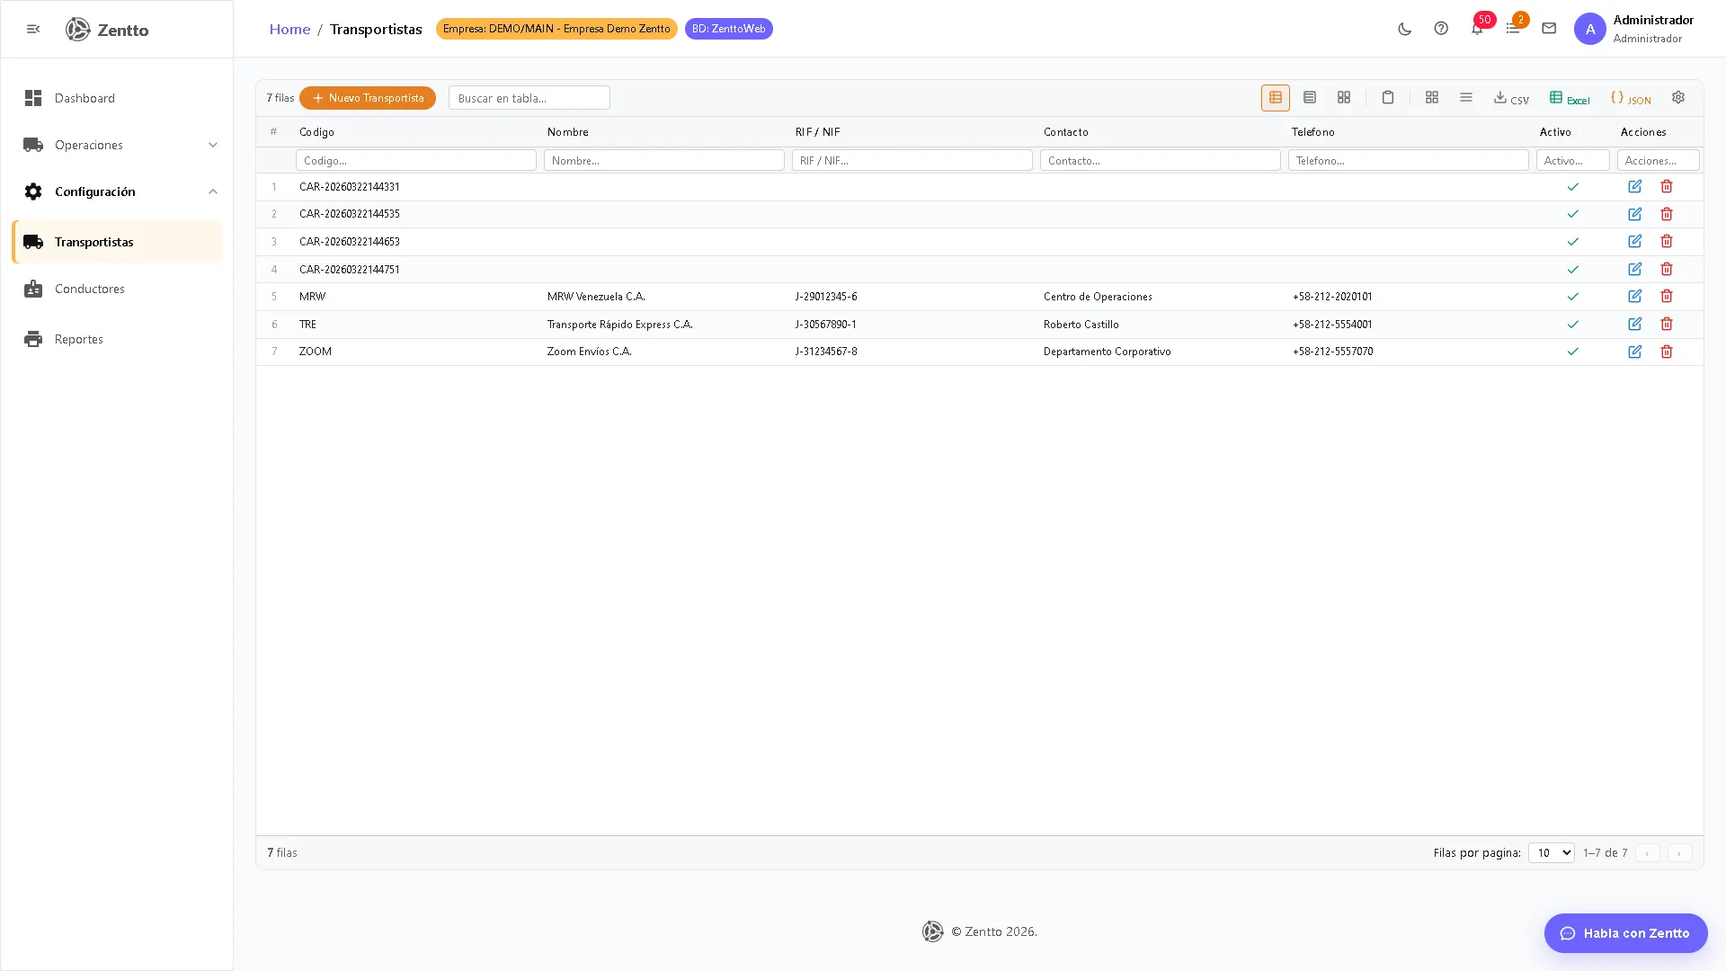Click the active checkmark for MRW

point(1573,297)
